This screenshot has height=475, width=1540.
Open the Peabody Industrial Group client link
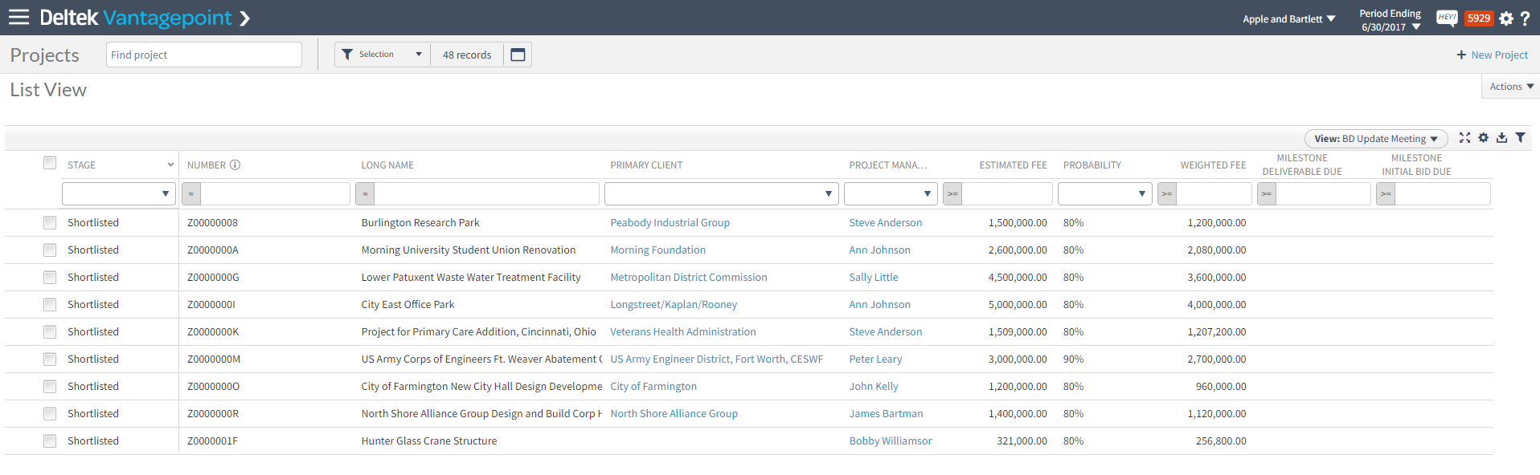tap(670, 222)
